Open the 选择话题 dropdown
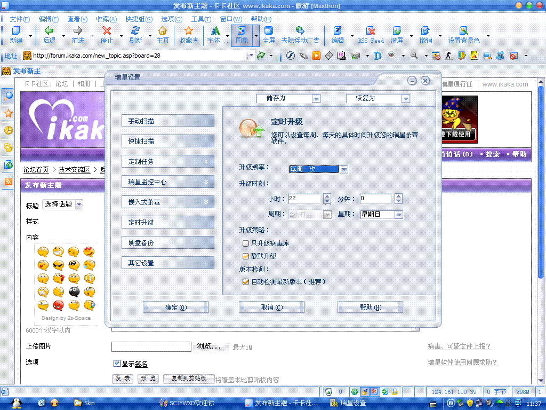Screen dimensions: 546x410 79,204
